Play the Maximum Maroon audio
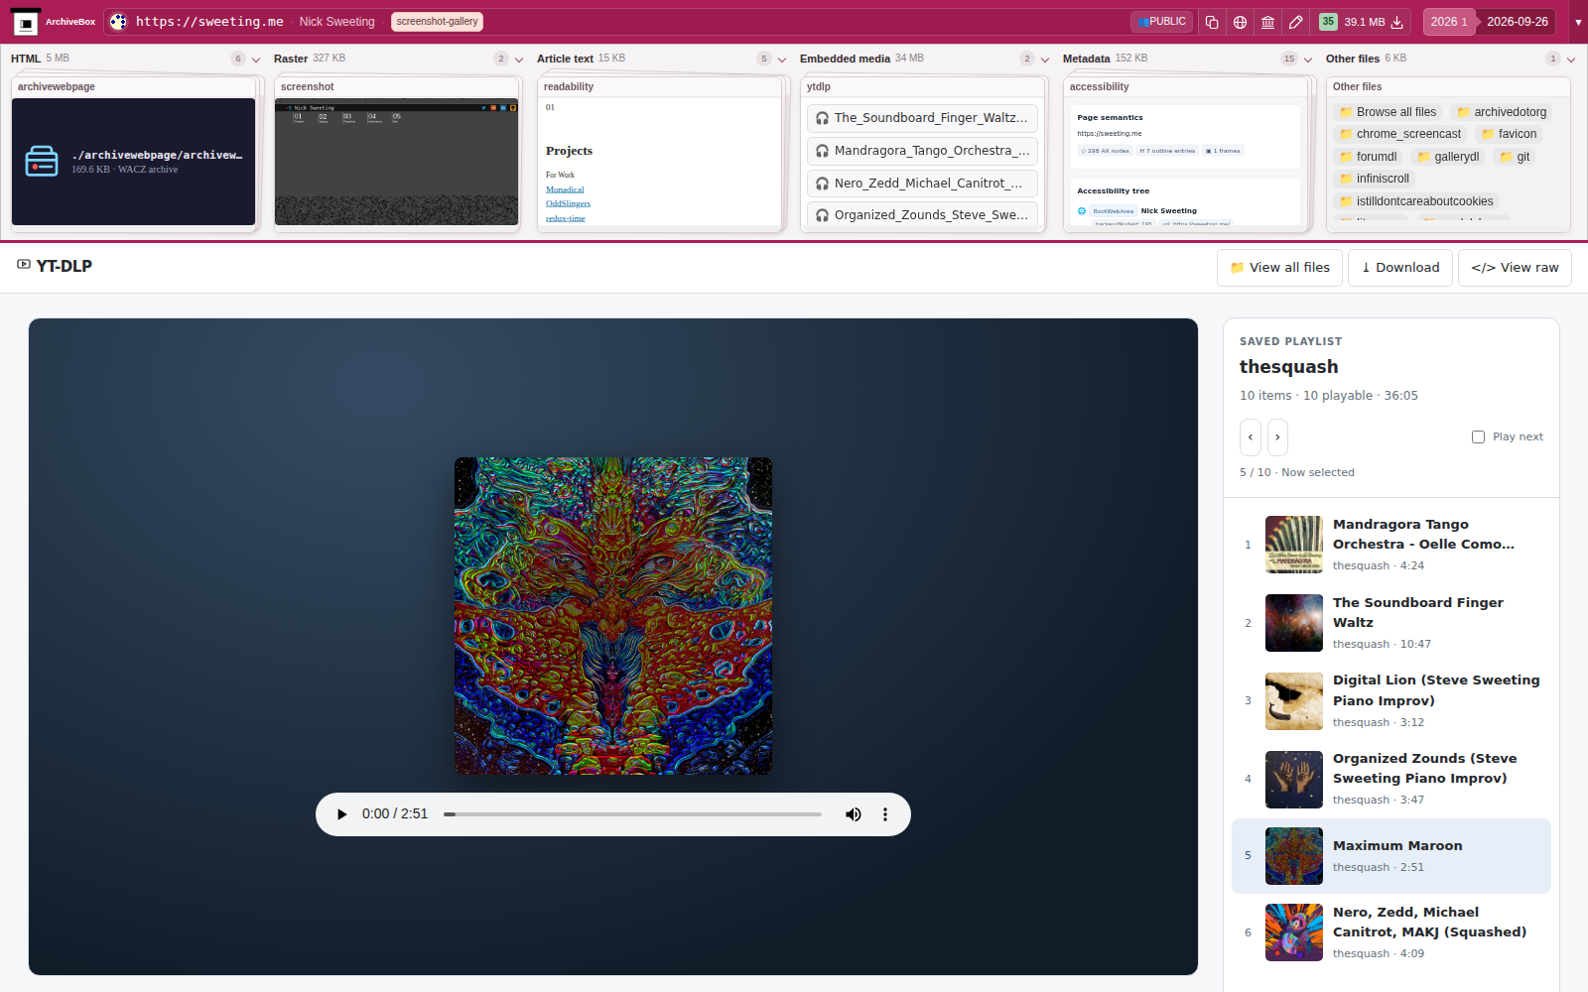The width and height of the screenshot is (1588, 992). click(x=342, y=814)
